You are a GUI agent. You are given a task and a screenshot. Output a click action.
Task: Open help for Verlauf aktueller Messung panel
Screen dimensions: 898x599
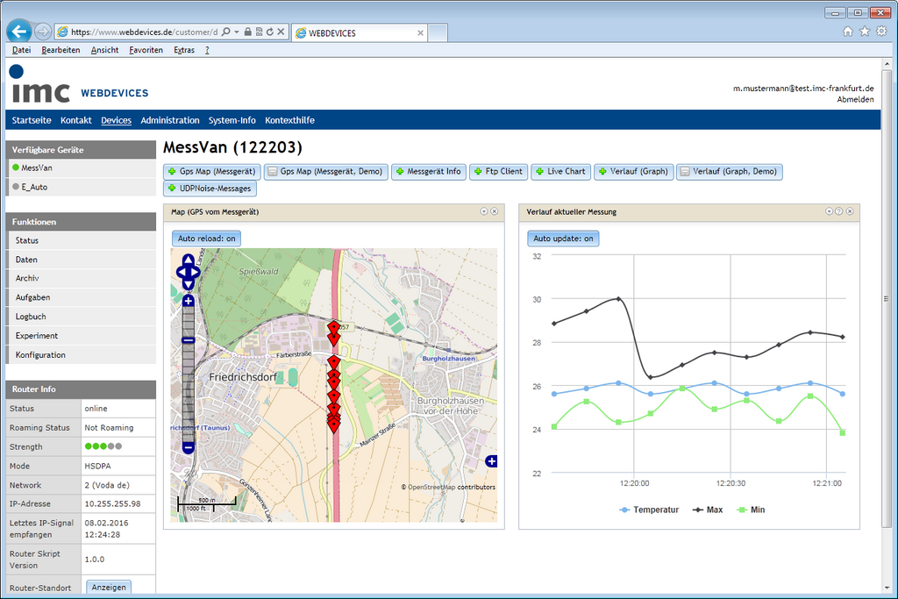[839, 211]
